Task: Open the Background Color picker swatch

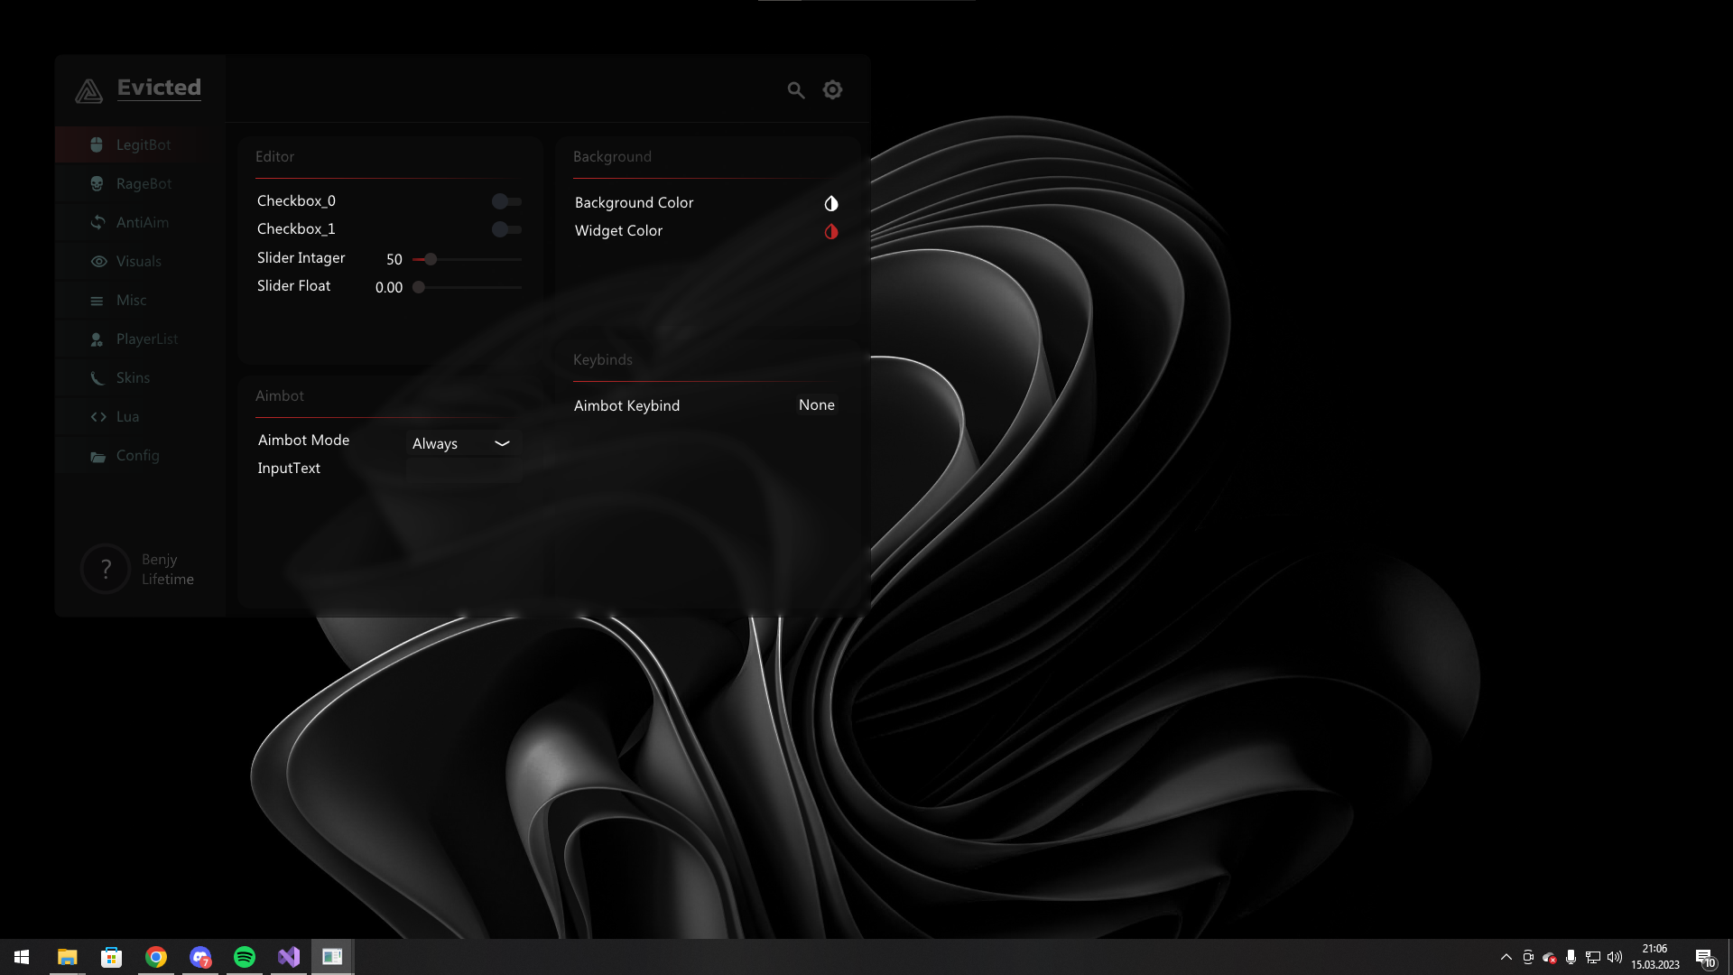Action: [830, 204]
